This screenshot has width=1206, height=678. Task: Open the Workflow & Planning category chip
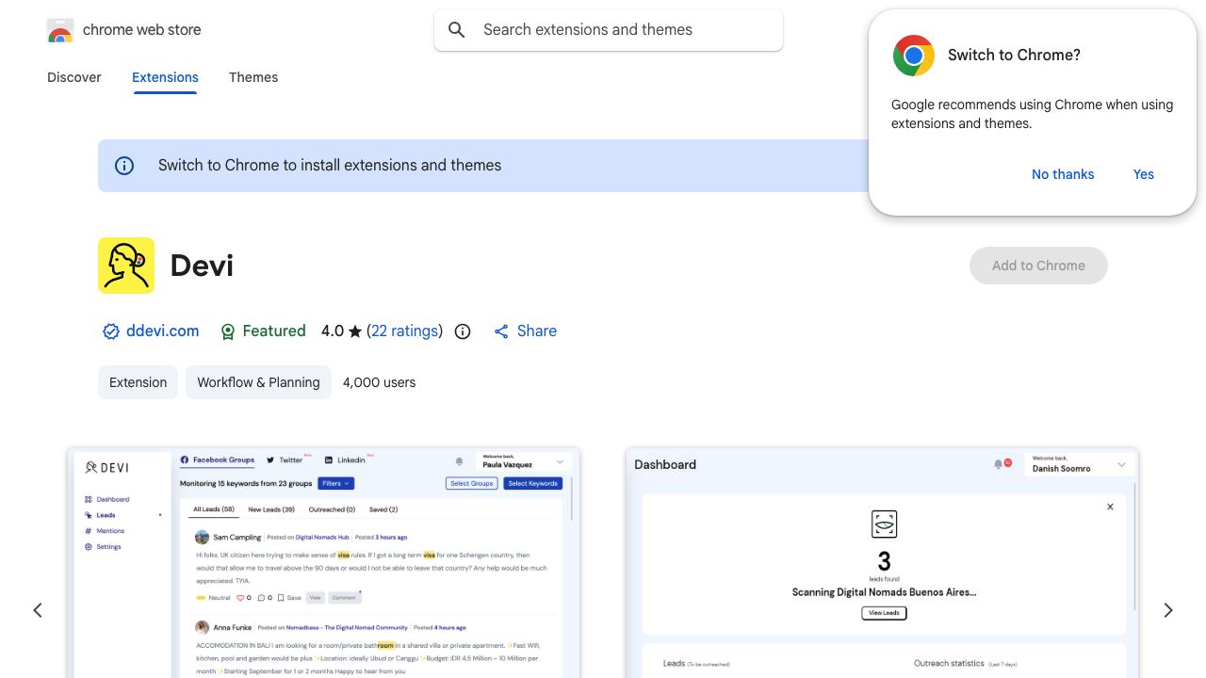(258, 382)
